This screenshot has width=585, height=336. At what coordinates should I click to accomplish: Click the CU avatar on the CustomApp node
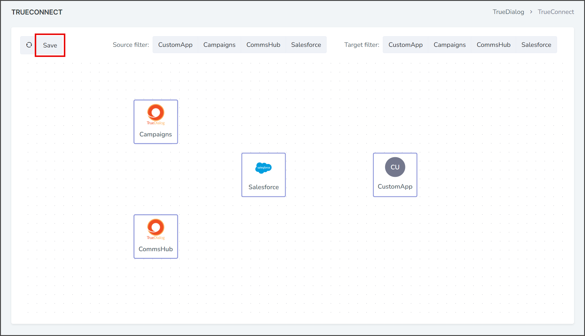click(395, 167)
